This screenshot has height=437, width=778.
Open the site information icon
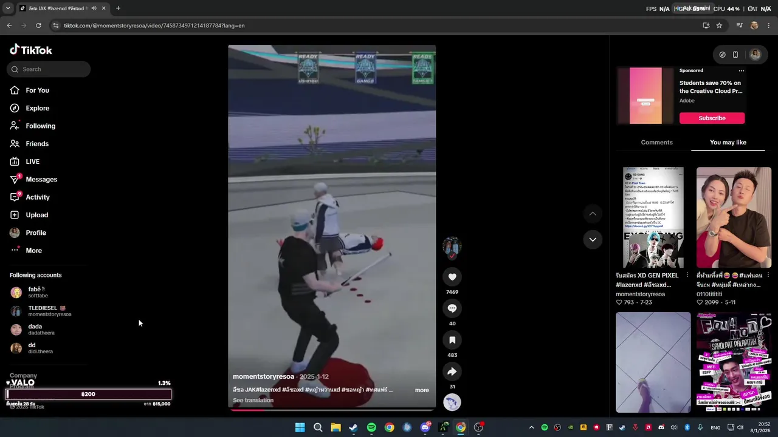(56, 25)
